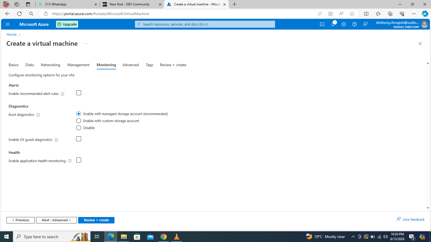Switch to New Post - DEV Community tab
The image size is (431, 242).
pos(132,4)
